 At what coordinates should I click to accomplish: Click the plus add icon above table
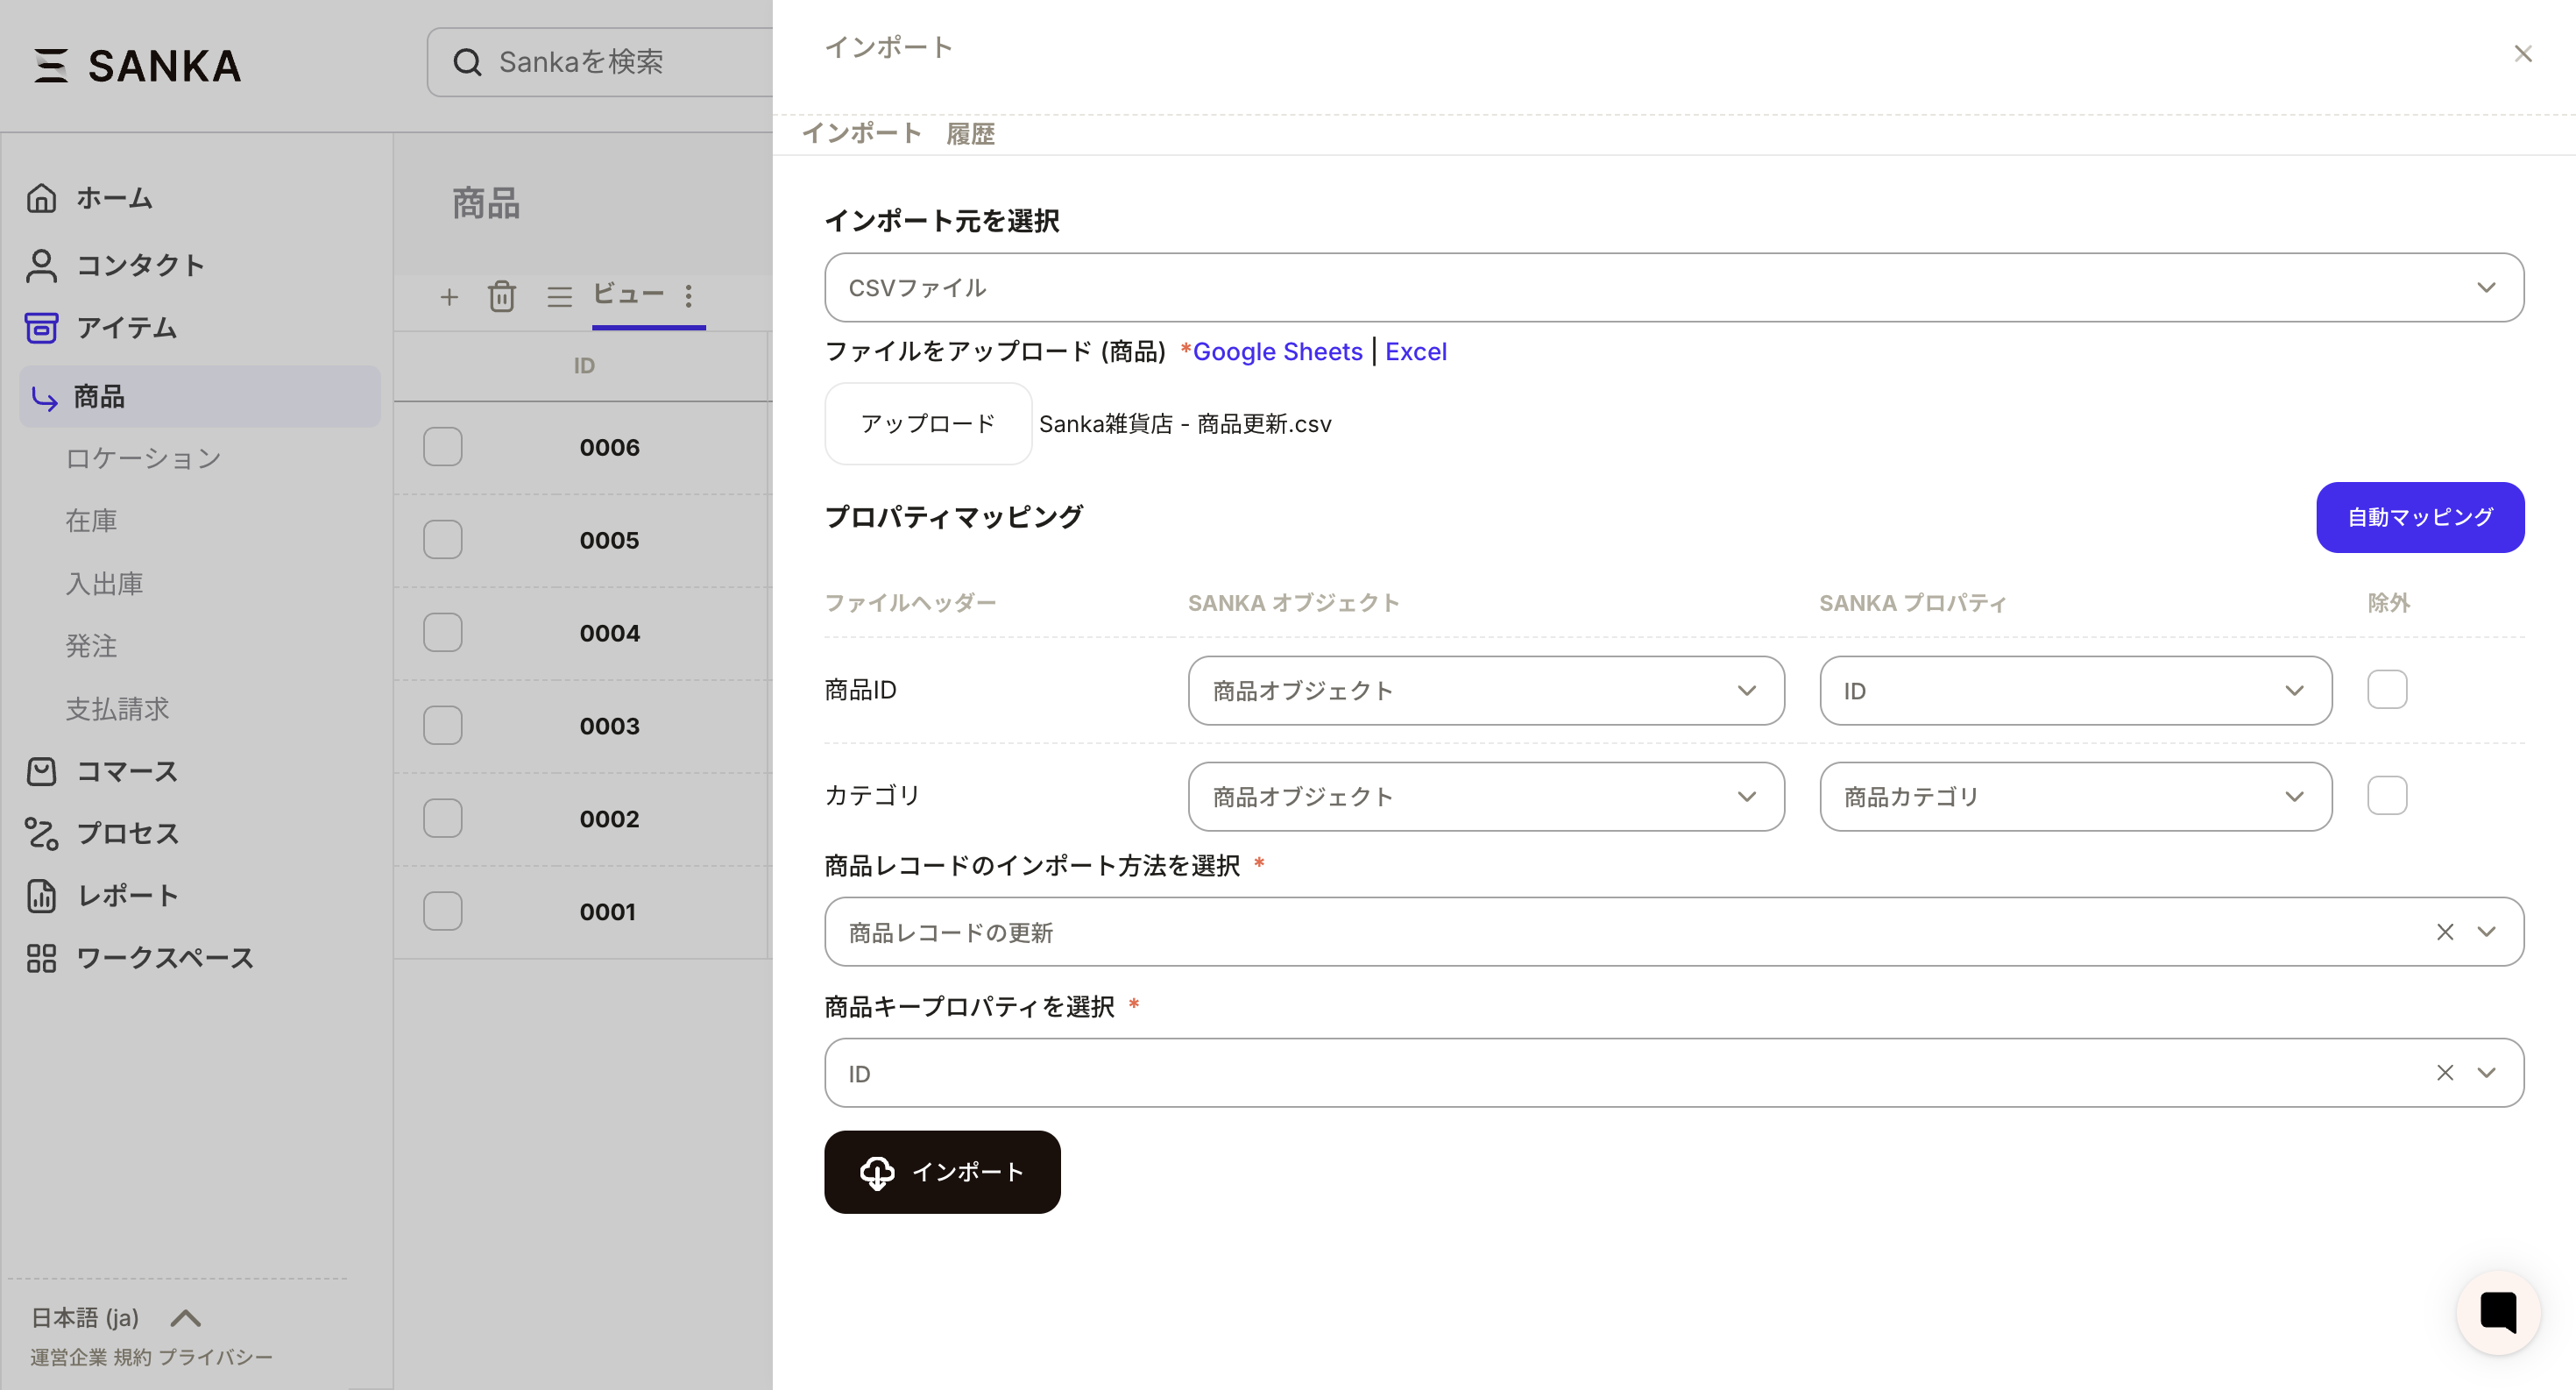(449, 296)
